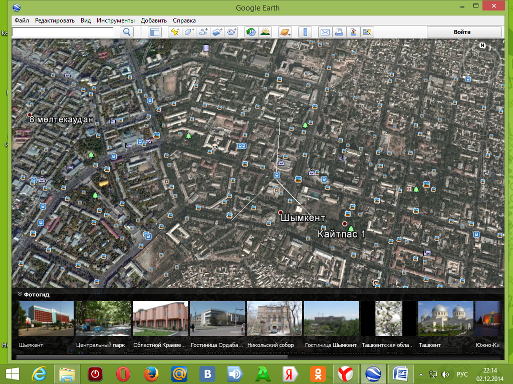Open Областной Краеве... museum thumbnail
Viewport: 513px width, 384px height.
pyautogui.click(x=160, y=318)
